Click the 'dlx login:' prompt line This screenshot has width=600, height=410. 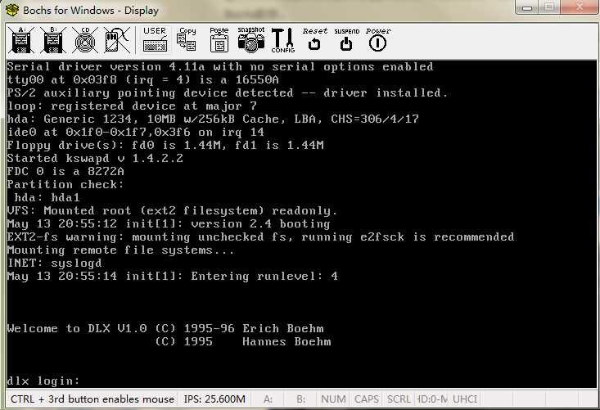(x=43, y=381)
